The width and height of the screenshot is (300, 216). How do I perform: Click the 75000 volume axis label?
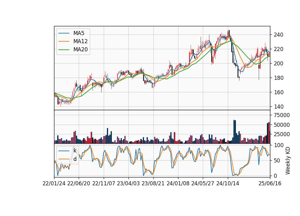point(282,115)
